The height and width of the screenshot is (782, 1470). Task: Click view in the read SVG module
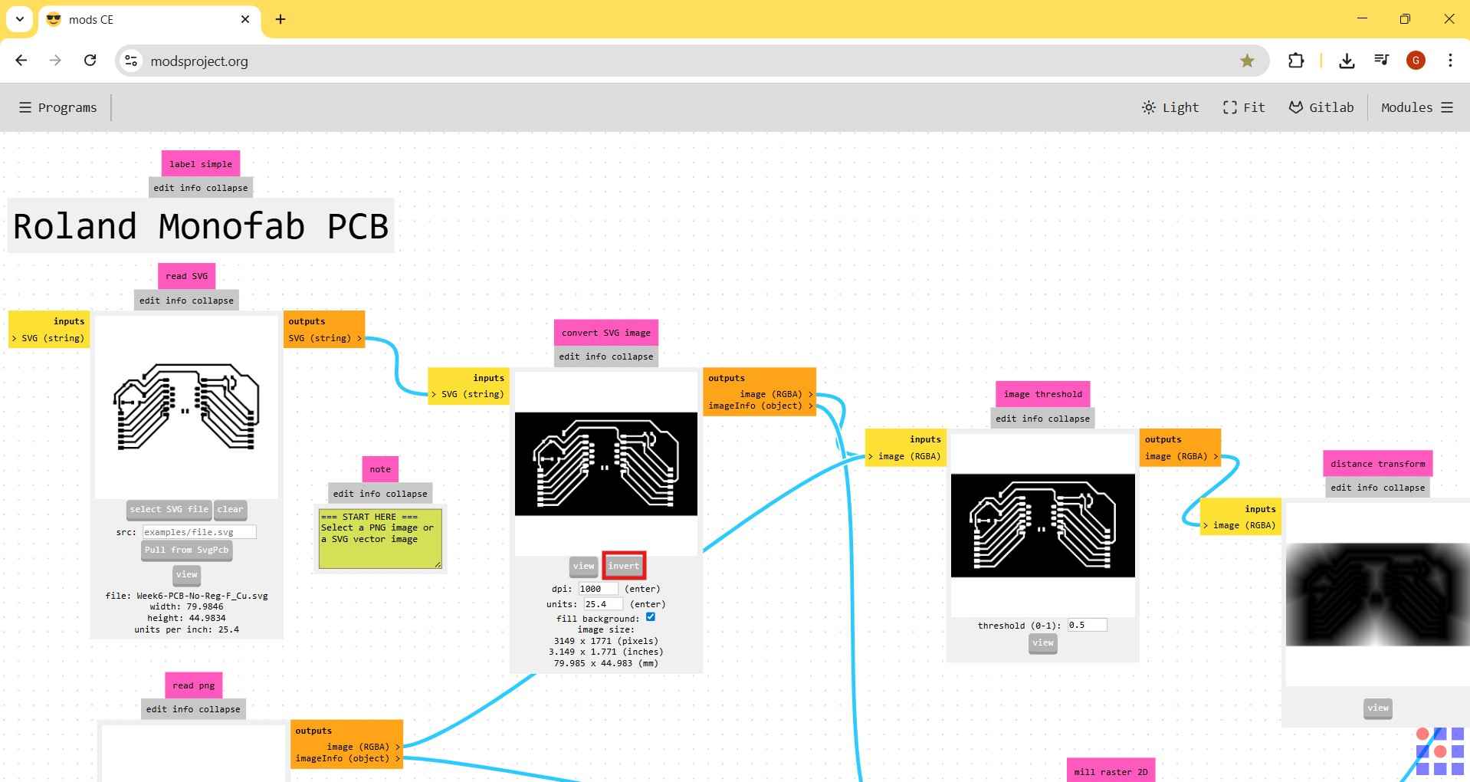pos(186,575)
